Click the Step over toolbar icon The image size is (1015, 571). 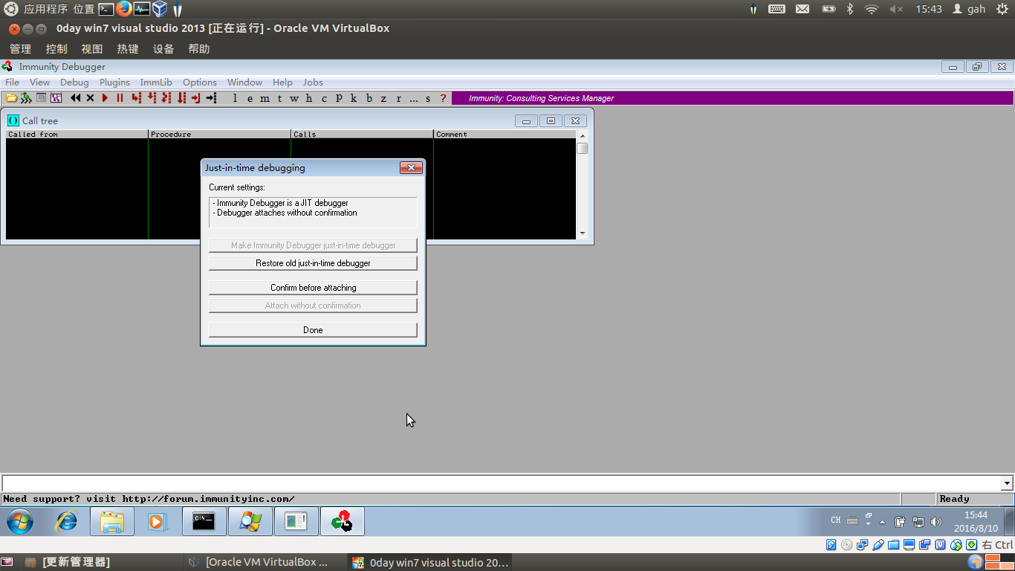click(x=152, y=98)
